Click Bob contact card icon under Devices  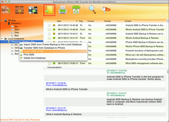pyautogui.click(x=12, y=36)
